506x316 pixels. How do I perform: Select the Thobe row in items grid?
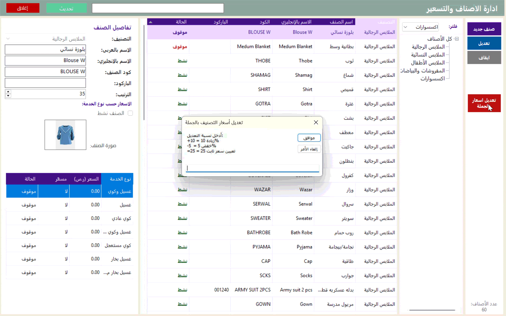point(272,61)
